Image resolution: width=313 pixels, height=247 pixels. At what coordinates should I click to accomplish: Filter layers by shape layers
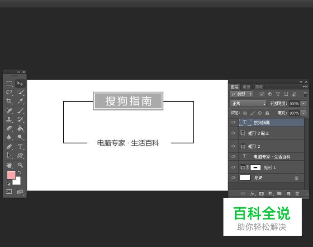286,94
